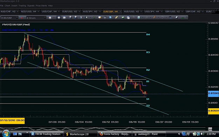
Task: Open the Signals menu
Action: coord(31,6)
